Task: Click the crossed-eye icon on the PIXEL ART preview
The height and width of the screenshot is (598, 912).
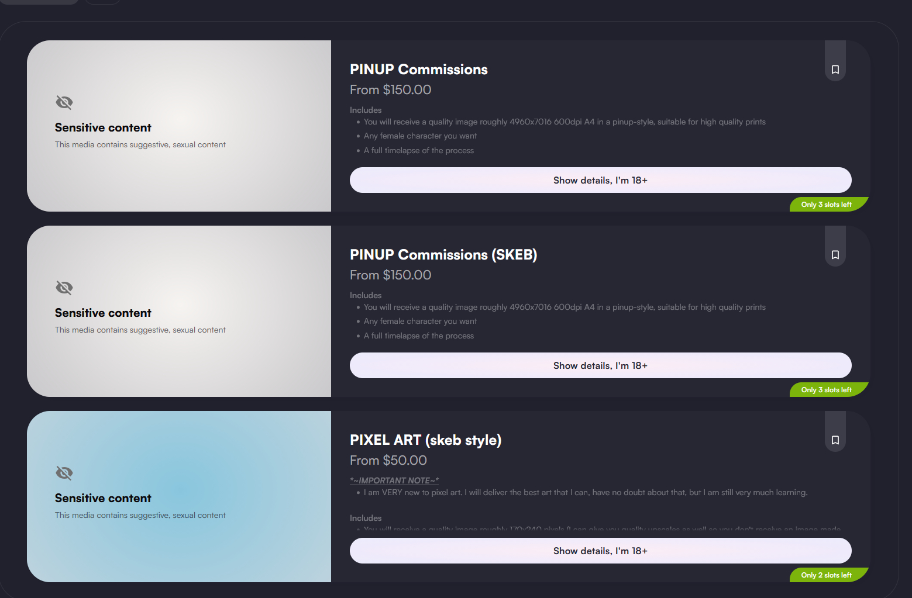Action: coord(64,473)
